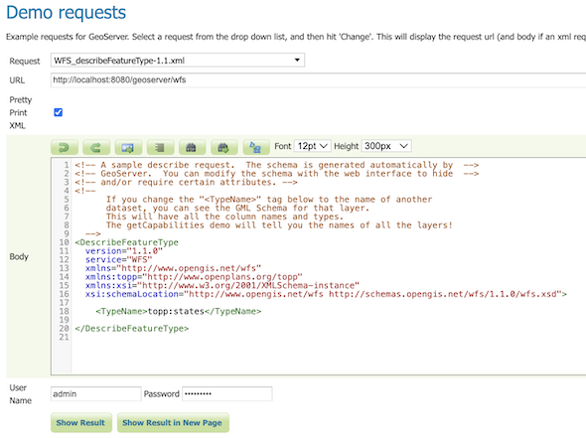This screenshot has width=586, height=438.
Task: Click line number 21 in the gutter
Action: (64, 337)
